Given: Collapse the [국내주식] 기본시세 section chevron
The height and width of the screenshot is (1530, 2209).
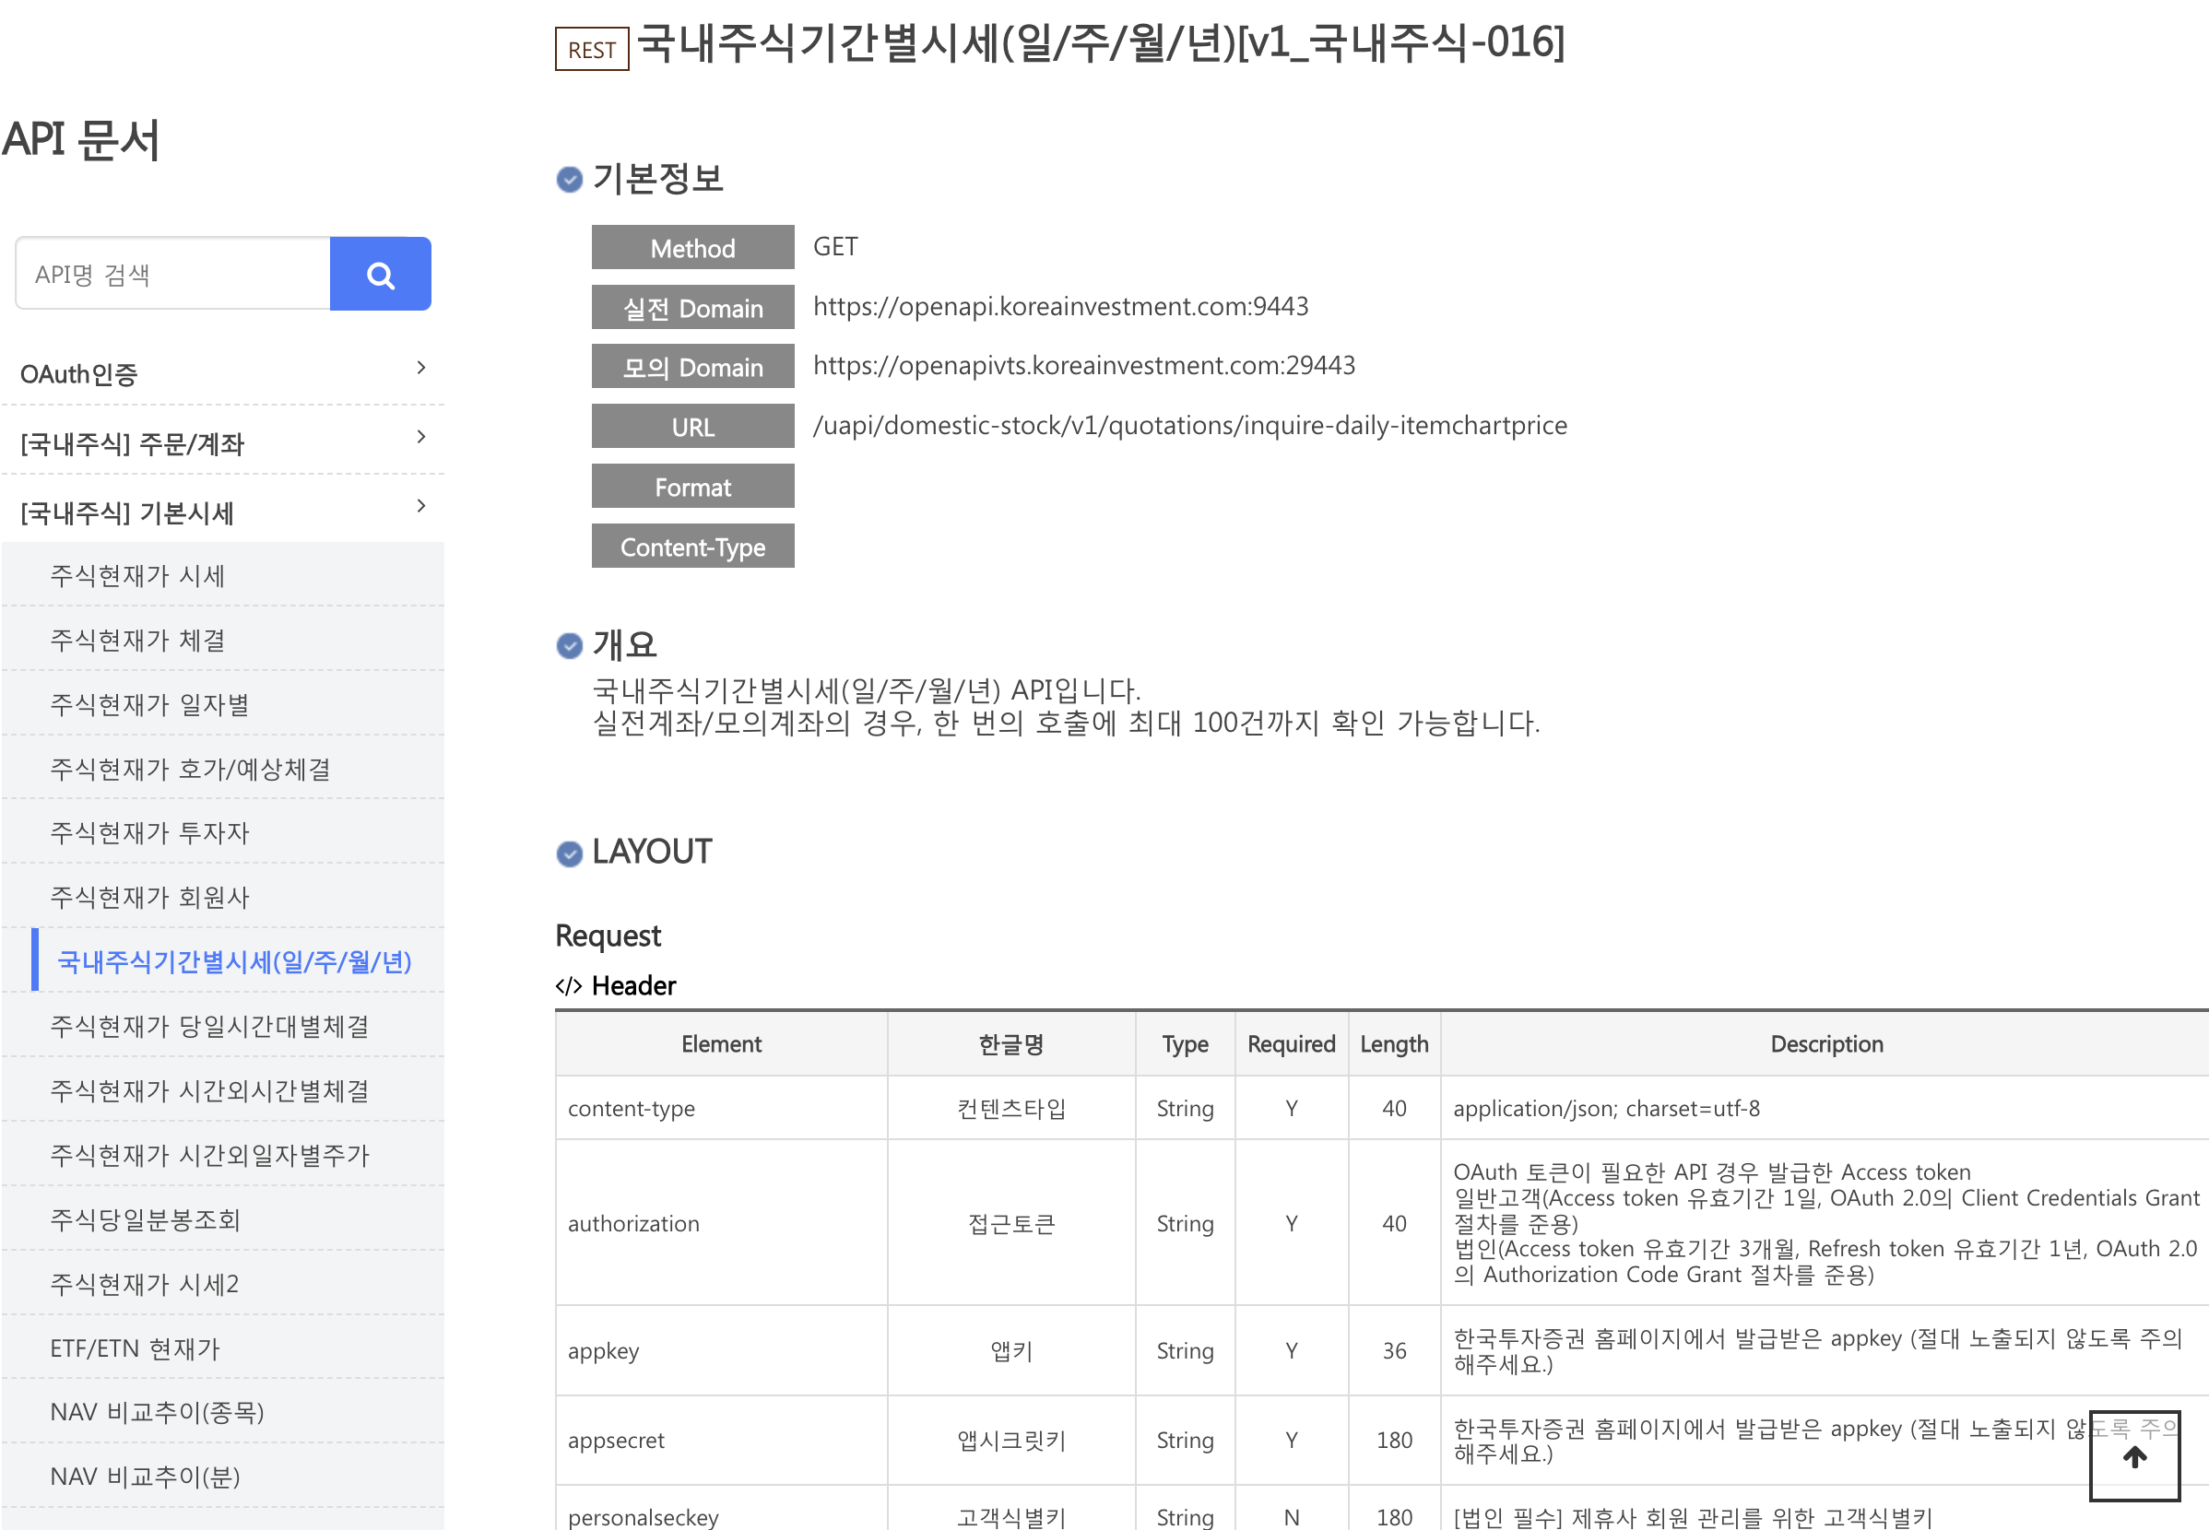Looking at the screenshot, I should click(x=421, y=506).
